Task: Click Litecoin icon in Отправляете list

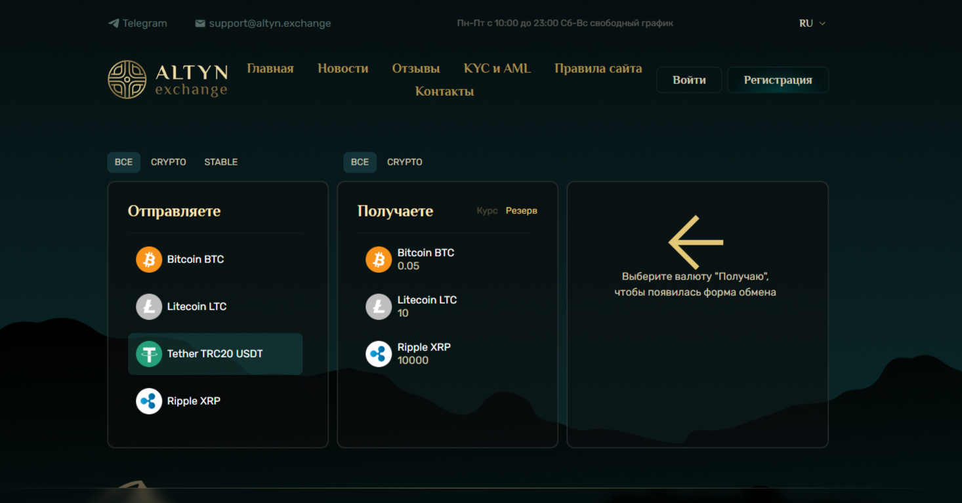Action: [149, 307]
